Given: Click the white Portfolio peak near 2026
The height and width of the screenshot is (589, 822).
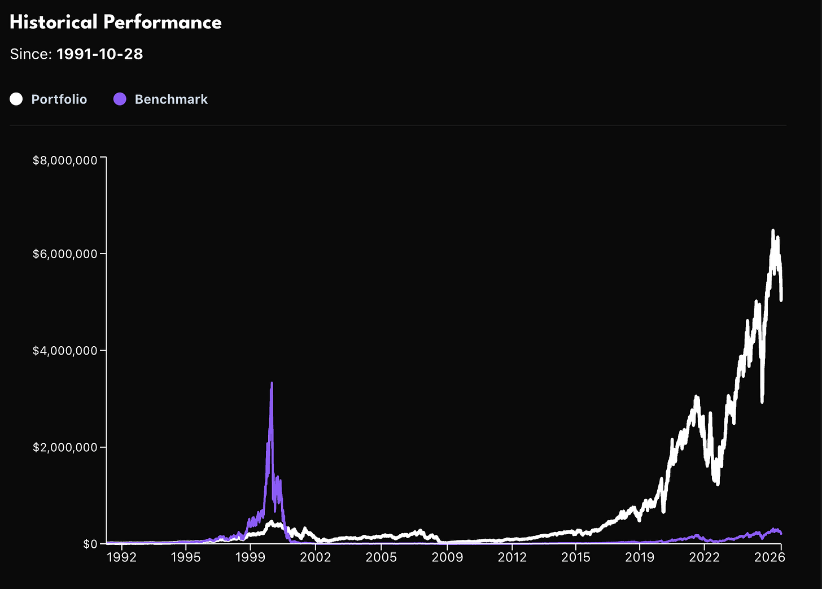Looking at the screenshot, I should (773, 231).
